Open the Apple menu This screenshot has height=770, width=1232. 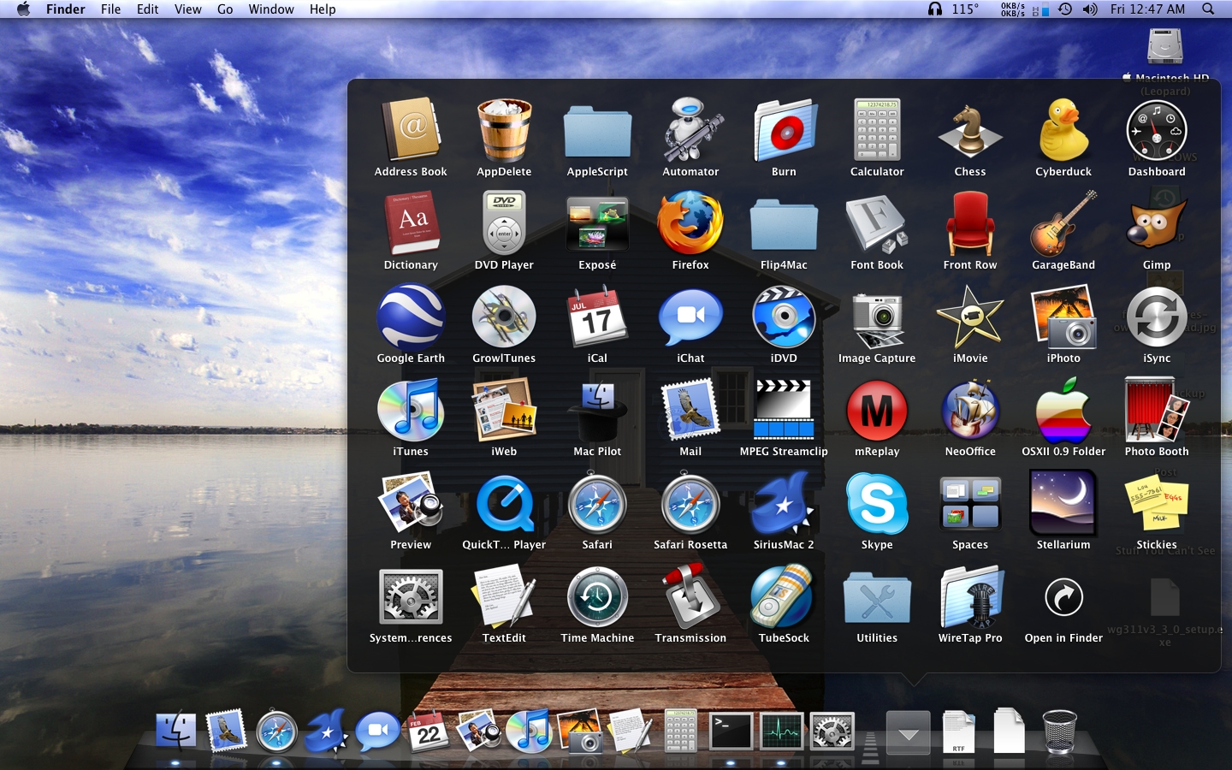23,9
